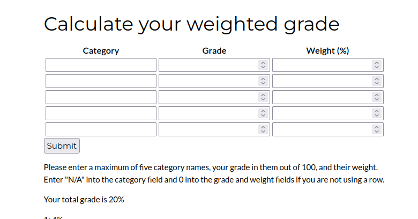Click fifth row Weight spinner arrows
418x219 pixels.
pos(377,129)
